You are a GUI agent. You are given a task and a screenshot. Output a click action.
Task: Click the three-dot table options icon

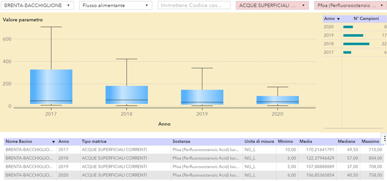(384, 139)
